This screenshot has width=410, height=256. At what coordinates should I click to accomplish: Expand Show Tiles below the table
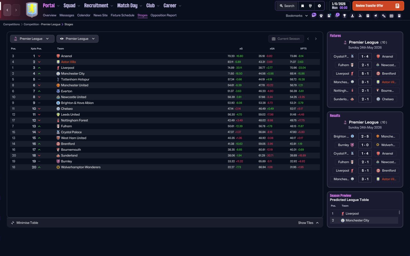tap(308, 223)
